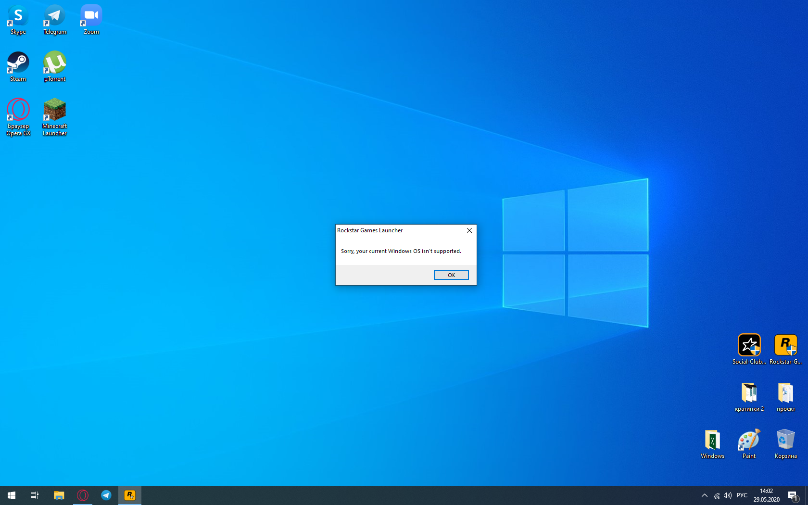Select the Rockstar-G... installer icon on desktop

coord(786,350)
